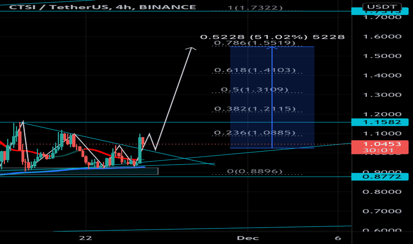413x244 pixels.
Task: Click the 1.4000 price axis value
Action: click(382, 75)
